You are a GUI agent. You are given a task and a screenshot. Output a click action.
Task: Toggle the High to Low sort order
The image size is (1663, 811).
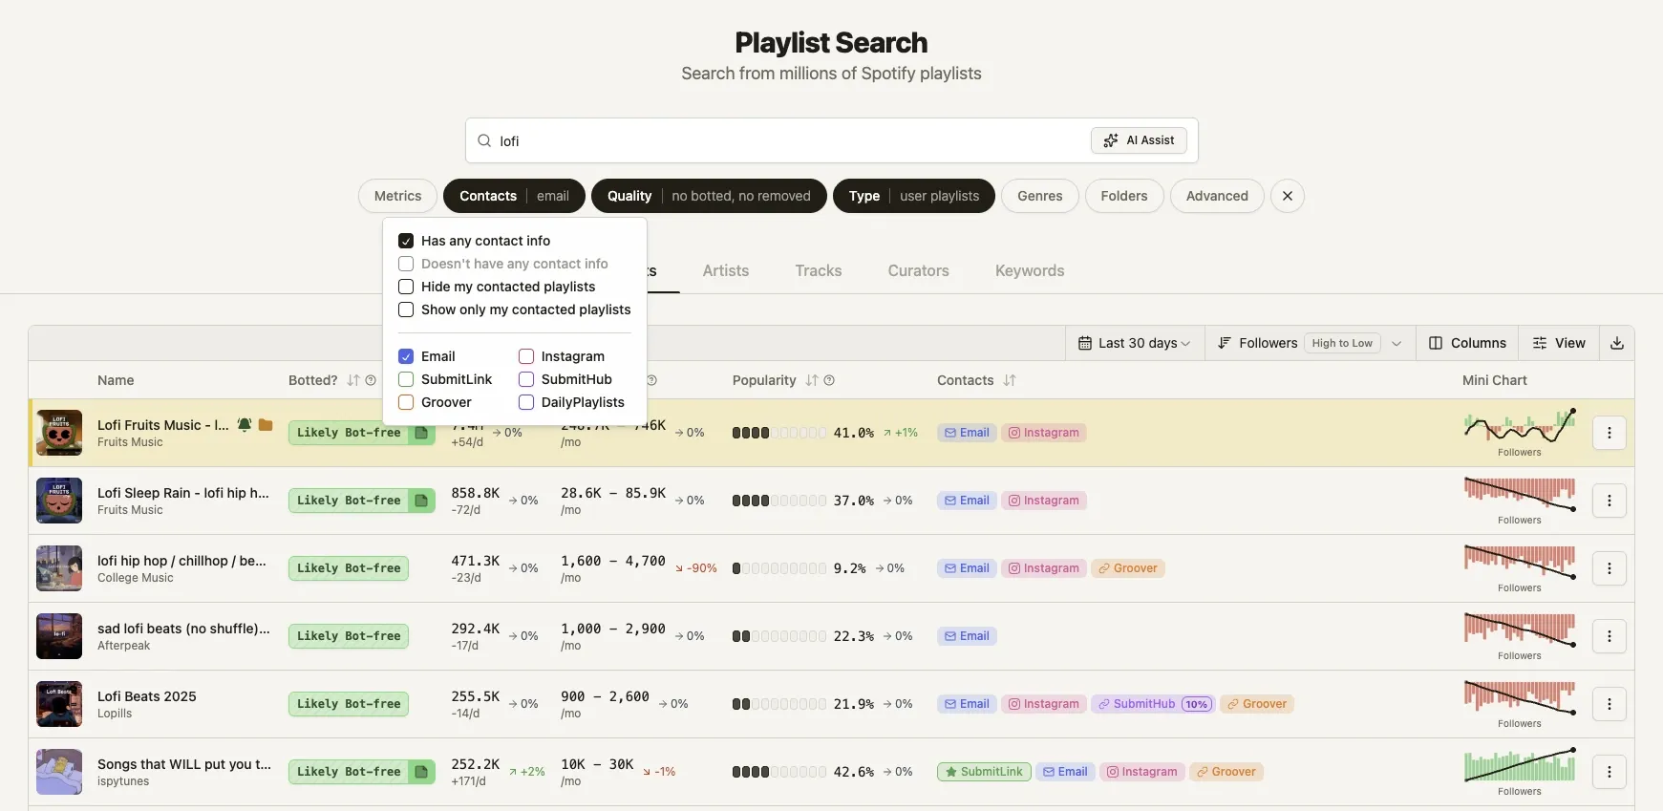(1342, 343)
